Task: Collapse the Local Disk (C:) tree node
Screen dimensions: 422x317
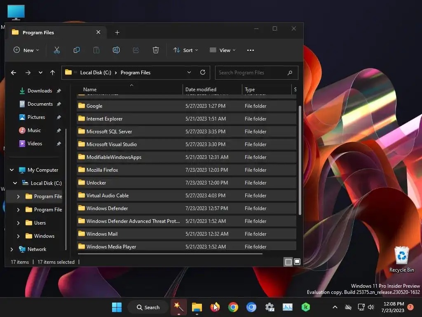Action: tap(15, 183)
